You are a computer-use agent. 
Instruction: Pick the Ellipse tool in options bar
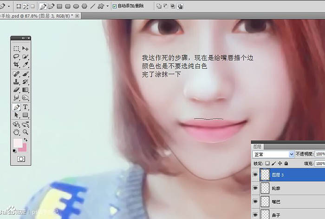pyautogui.click(x=76, y=6)
